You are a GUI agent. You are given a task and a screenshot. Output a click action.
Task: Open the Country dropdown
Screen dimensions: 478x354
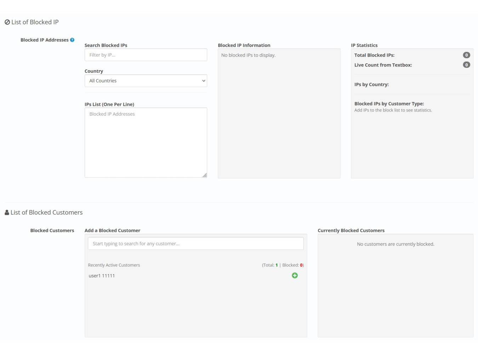pos(146,81)
